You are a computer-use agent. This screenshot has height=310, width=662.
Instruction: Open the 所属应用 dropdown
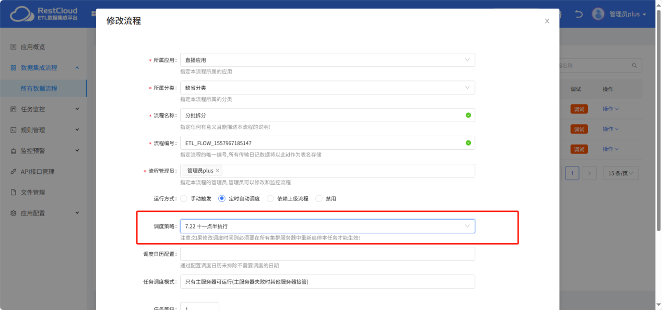(327, 60)
